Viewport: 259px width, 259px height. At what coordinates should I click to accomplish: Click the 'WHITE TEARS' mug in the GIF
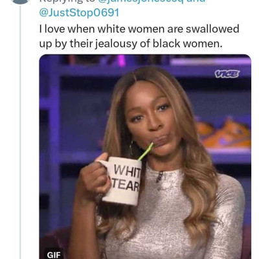[122, 181]
